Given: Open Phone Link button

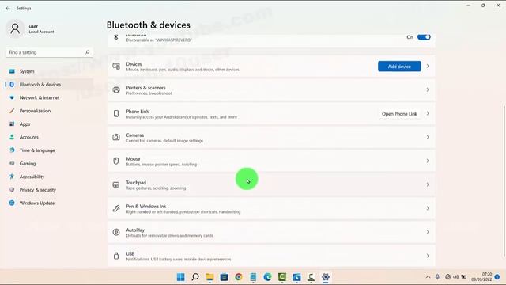Looking at the screenshot, I should pyautogui.click(x=399, y=114).
